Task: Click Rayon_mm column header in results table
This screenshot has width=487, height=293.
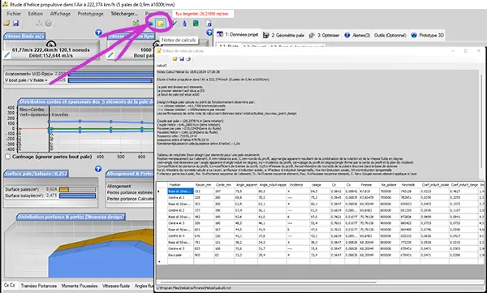Action: 204,184
